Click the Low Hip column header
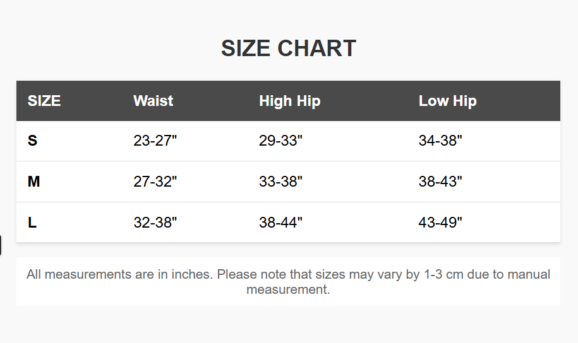The width and height of the screenshot is (578, 343). tap(447, 101)
